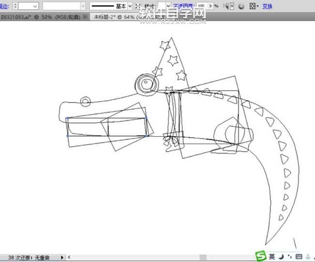The width and height of the screenshot is (315, 262).
Task: Open the stroke weight dropdown
Action: (34, 6)
